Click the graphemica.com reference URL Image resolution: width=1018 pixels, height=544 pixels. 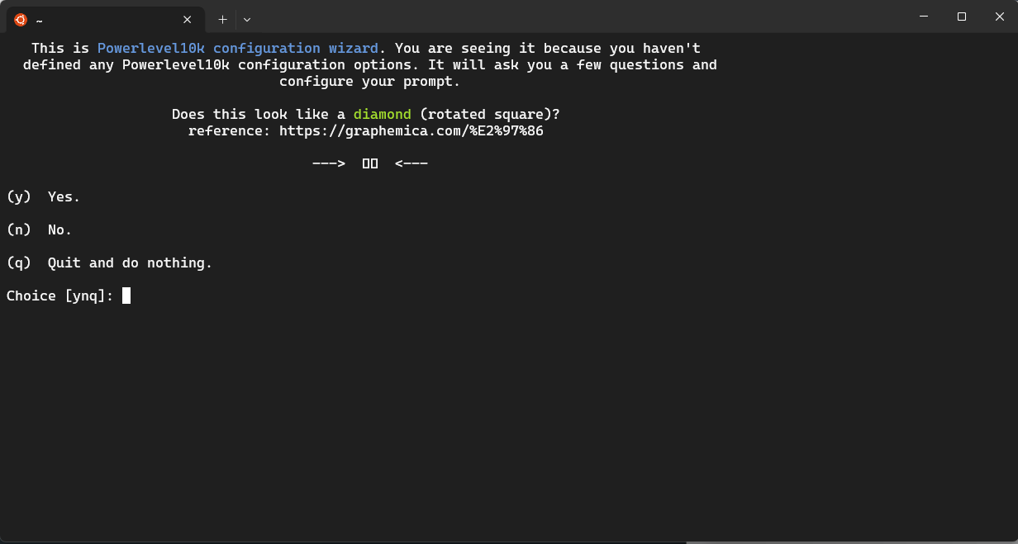pos(411,130)
